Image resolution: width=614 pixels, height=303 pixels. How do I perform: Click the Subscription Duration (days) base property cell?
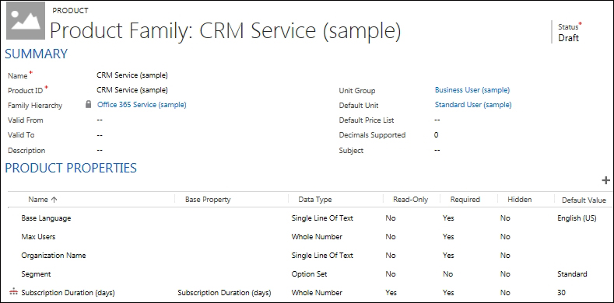click(224, 292)
